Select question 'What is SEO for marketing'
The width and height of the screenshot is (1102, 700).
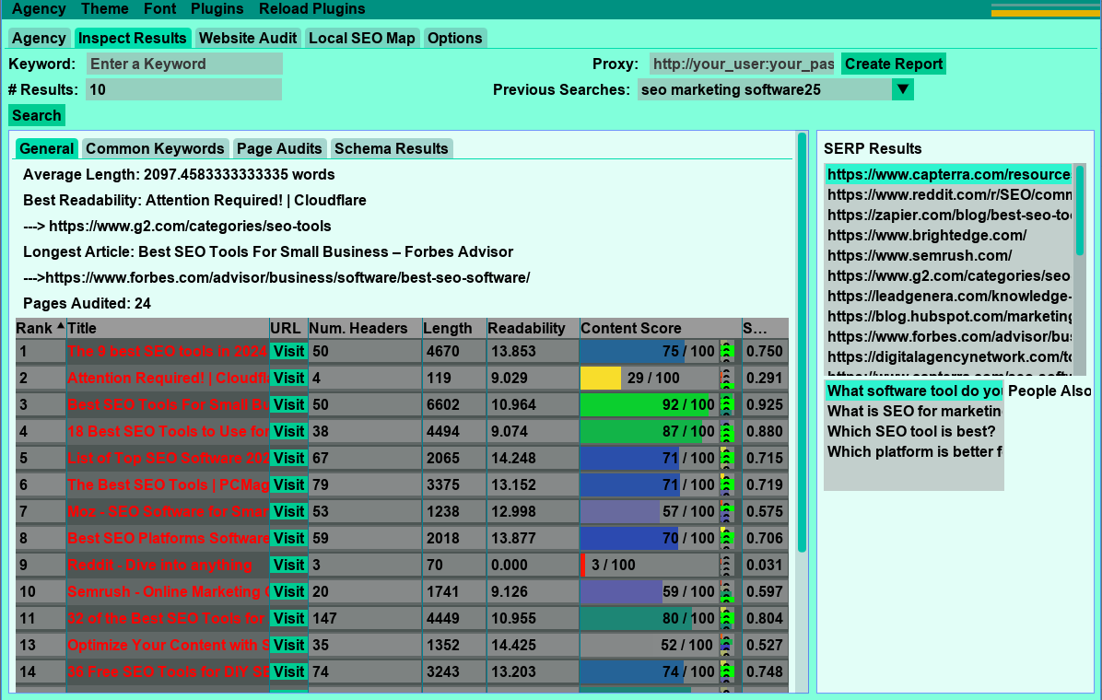[914, 411]
